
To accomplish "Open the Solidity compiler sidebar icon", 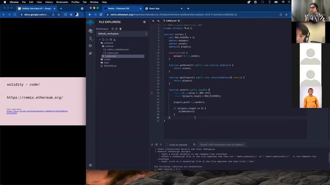I will [91, 39].
